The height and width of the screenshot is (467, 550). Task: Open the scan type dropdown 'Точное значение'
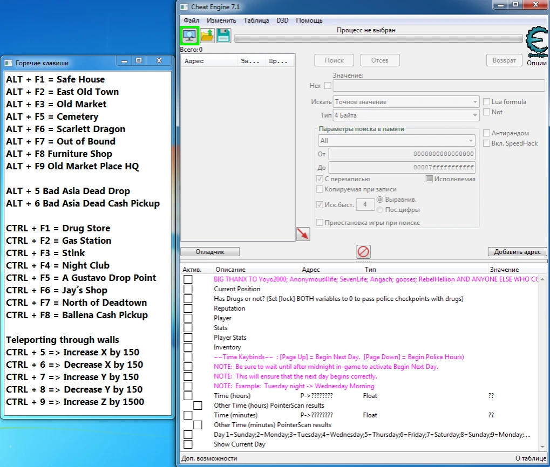coord(406,102)
